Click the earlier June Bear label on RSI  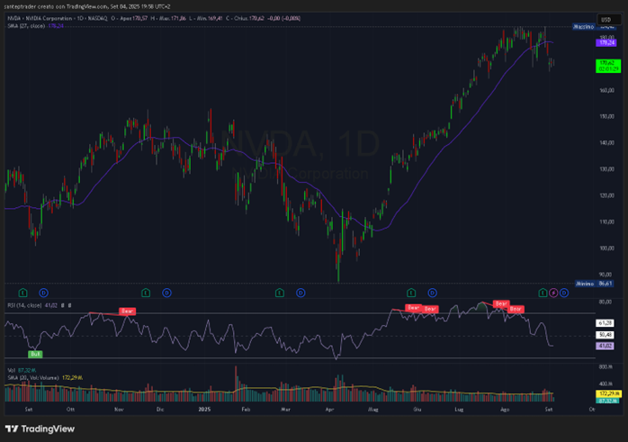(413, 308)
